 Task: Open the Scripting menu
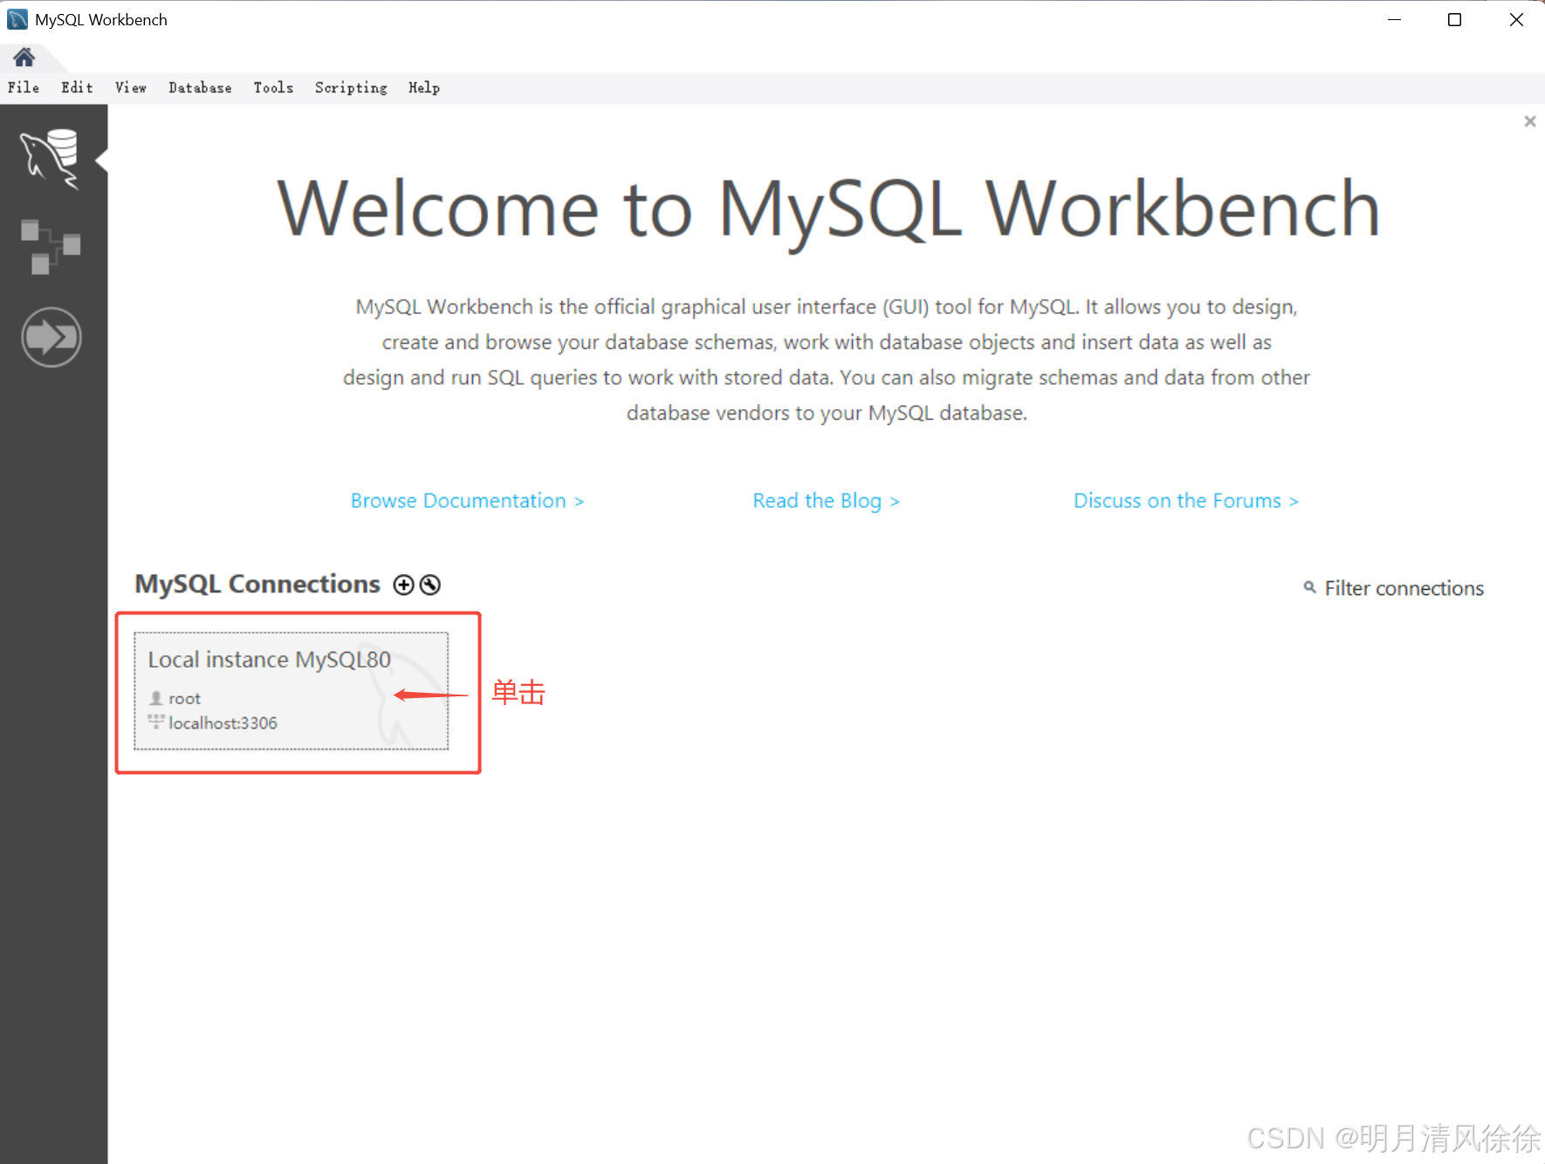[351, 87]
